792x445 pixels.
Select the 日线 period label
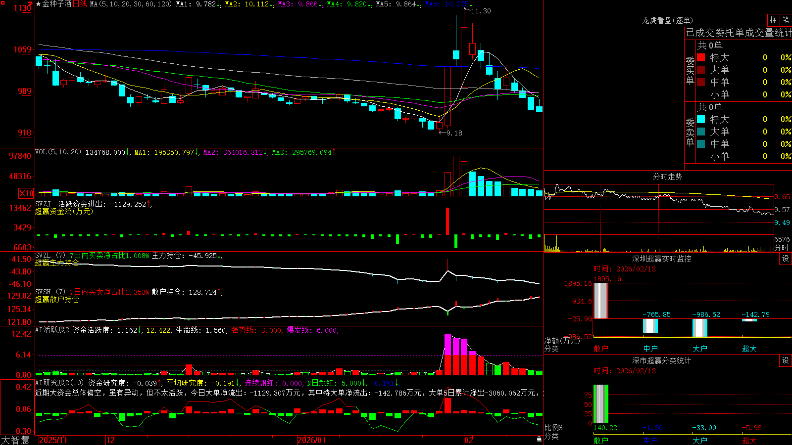click(80, 4)
